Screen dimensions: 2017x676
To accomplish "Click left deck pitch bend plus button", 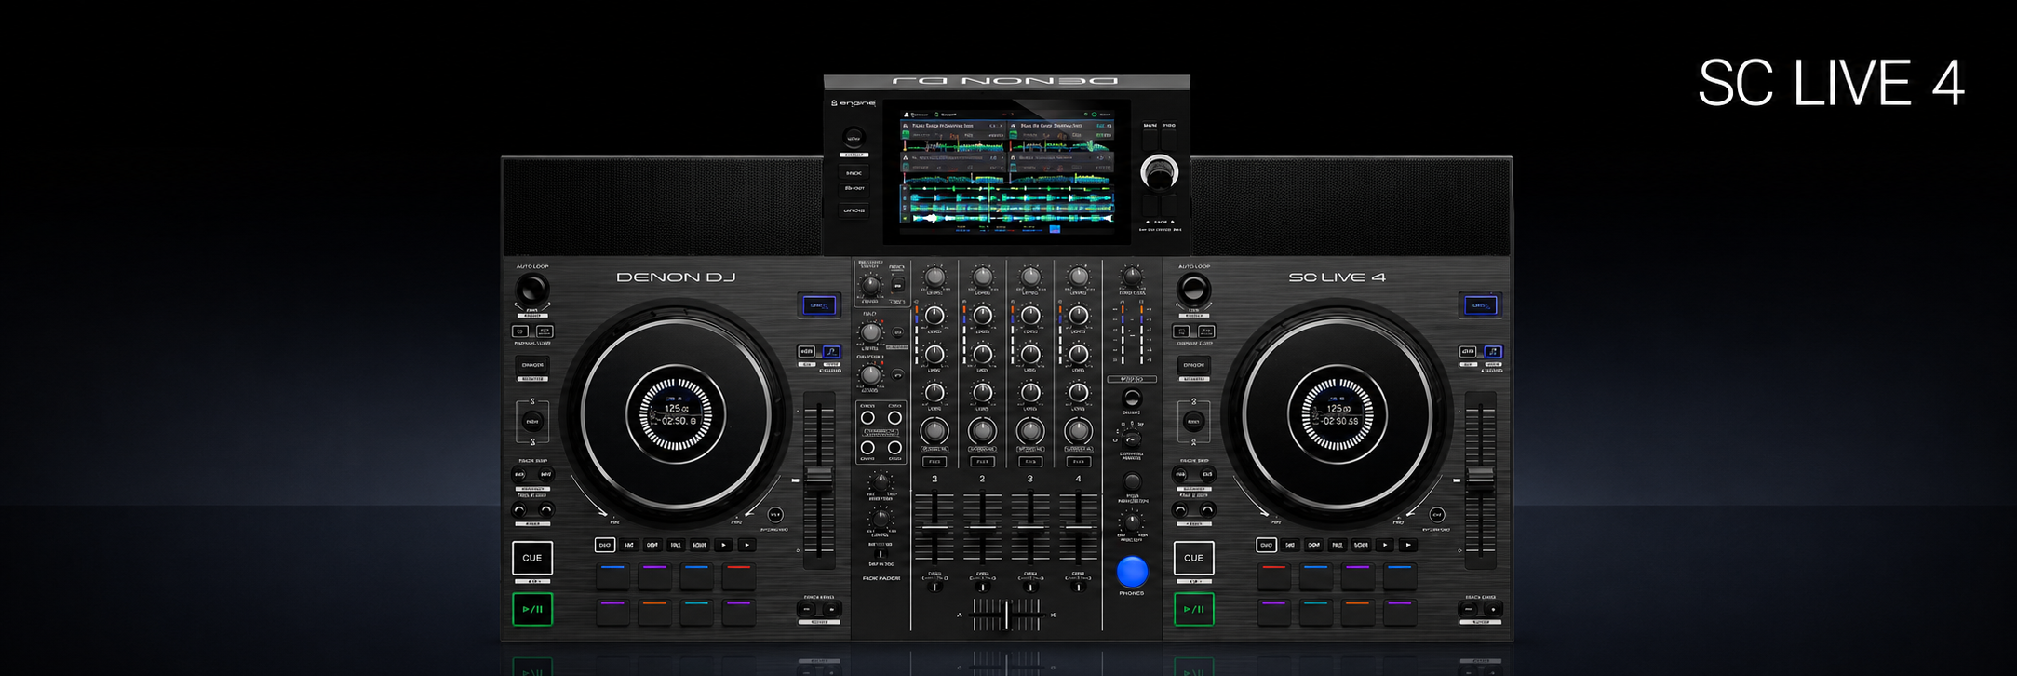I will pos(831,610).
